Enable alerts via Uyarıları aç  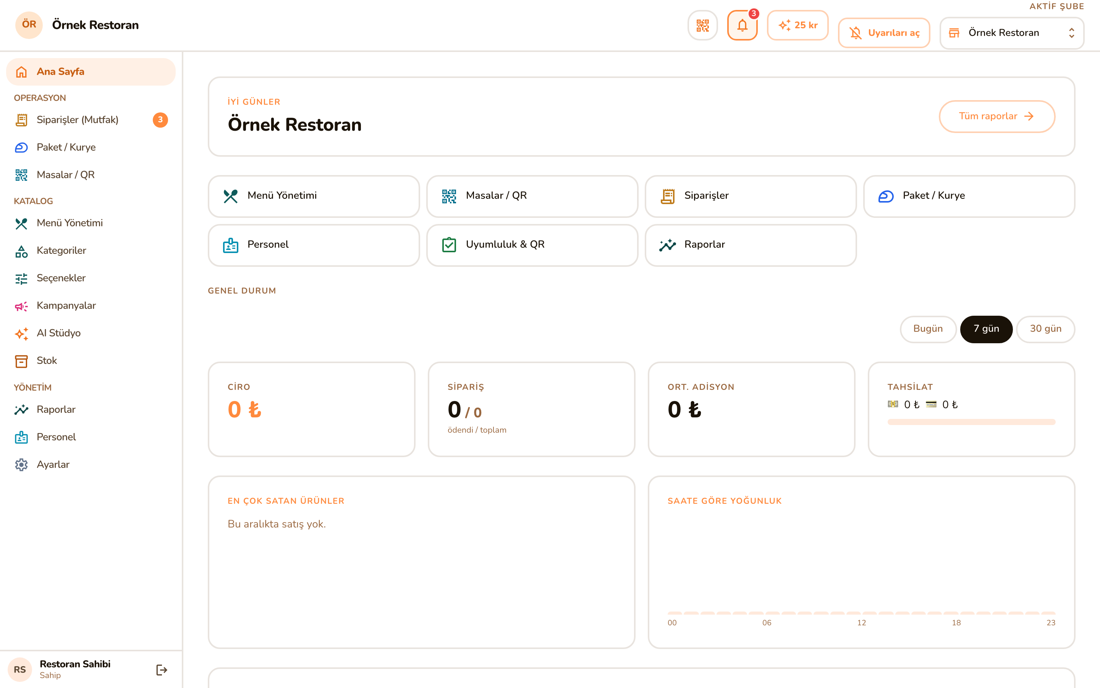(884, 33)
